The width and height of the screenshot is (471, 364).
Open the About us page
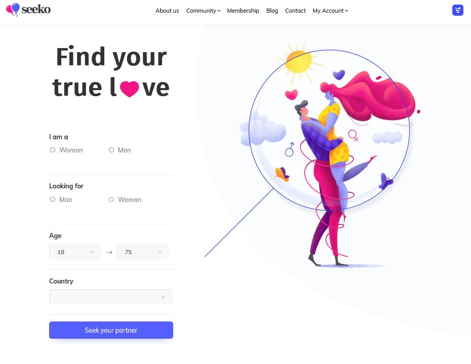click(x=167, y=11)
